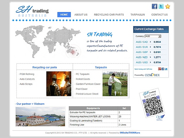This screenshot has width=184, height=138.
Task: Click the AUD / NZD arrow icon
Action: tap(150, 57)
